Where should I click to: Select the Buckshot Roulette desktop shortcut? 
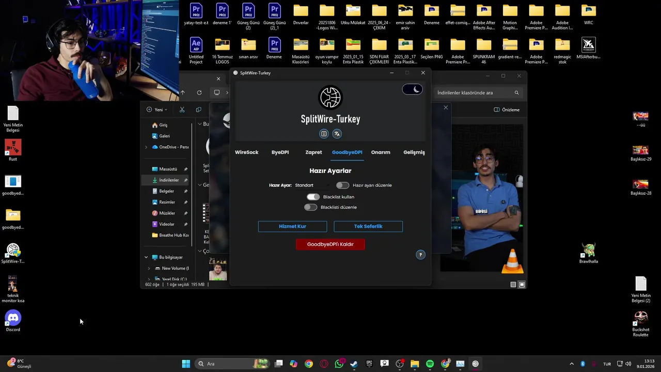point(641,323)
